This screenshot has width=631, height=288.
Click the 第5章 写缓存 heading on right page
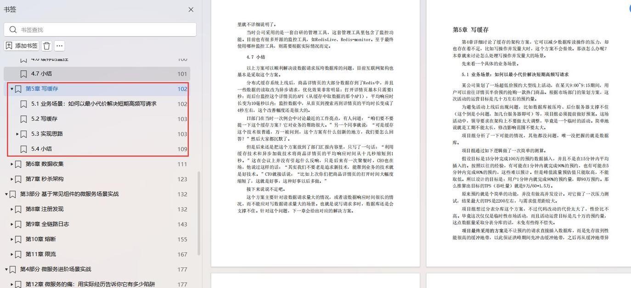coord(471,30)
